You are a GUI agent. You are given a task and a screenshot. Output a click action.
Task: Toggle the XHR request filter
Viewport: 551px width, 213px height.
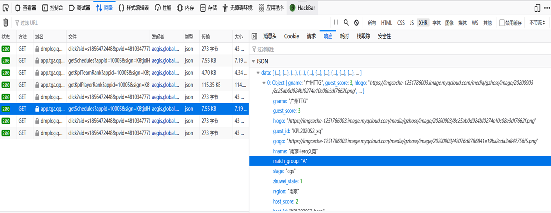(423, 23)
